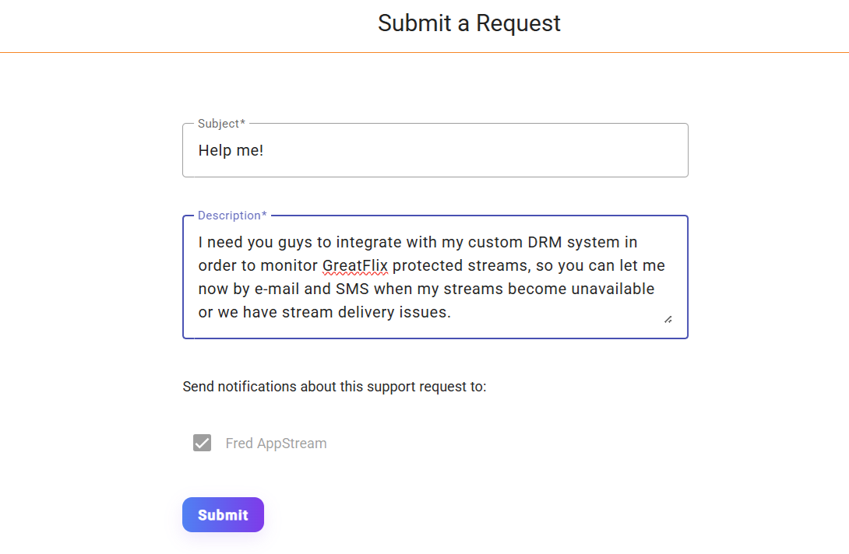Click the Subject* field label
849x554 pixels.
click(x=220, y=123)
